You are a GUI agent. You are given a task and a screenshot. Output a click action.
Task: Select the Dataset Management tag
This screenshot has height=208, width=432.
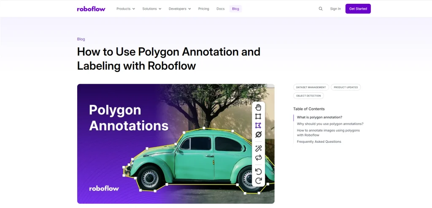[311, 87]
